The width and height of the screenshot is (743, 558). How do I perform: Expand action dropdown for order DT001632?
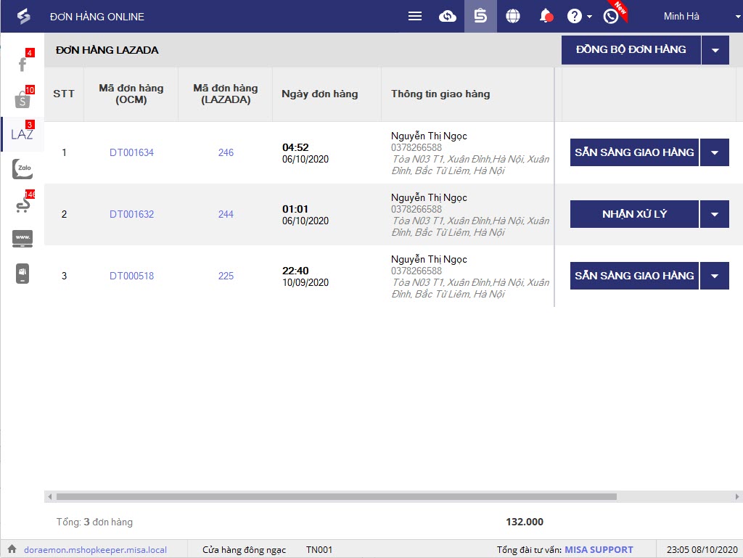click(x=715, y=214)
